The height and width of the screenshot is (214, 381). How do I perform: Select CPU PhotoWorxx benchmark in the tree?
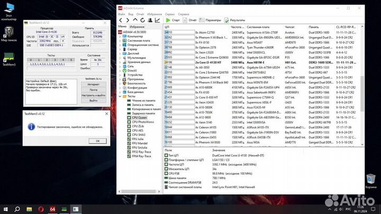pyautogui.click(x=144, y=123)
